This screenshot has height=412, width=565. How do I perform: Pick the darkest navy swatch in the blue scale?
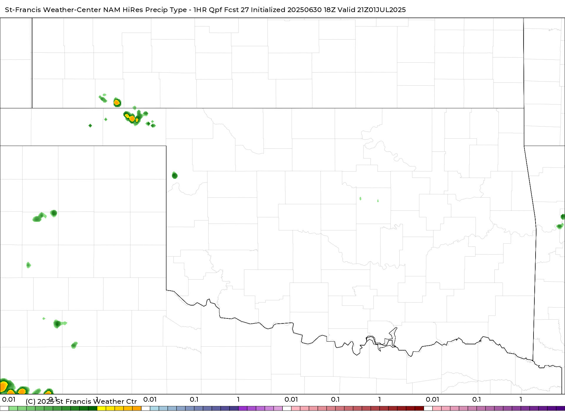234,408
